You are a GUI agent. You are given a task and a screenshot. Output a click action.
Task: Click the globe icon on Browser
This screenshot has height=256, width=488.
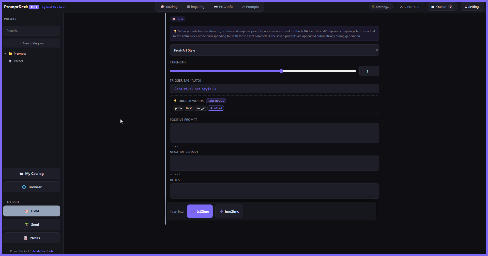(x=24, y=187)
